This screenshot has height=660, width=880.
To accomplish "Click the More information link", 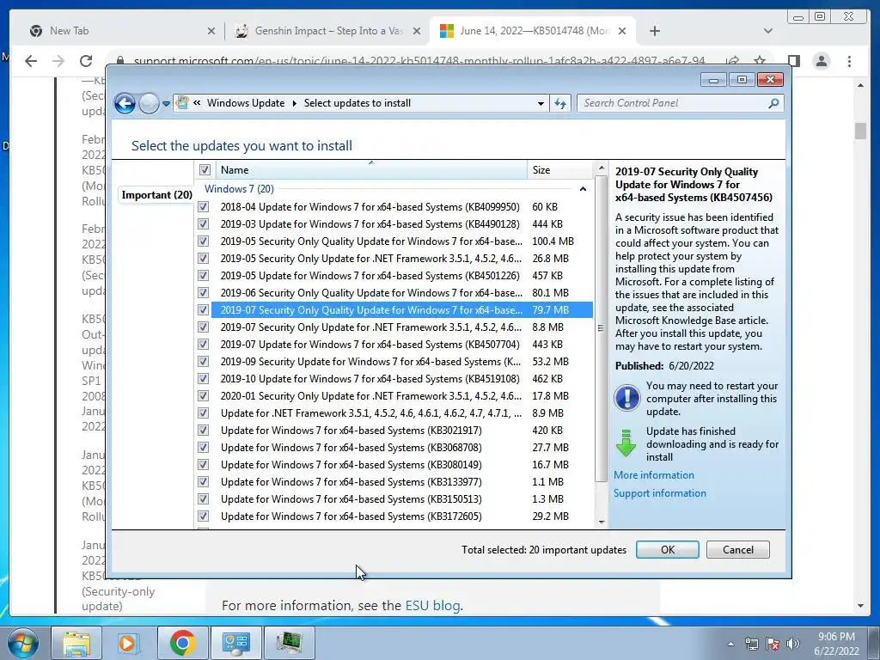I will coord(654,474).
